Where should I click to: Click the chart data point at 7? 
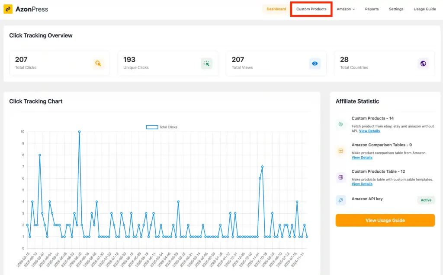tap(263, 167)
